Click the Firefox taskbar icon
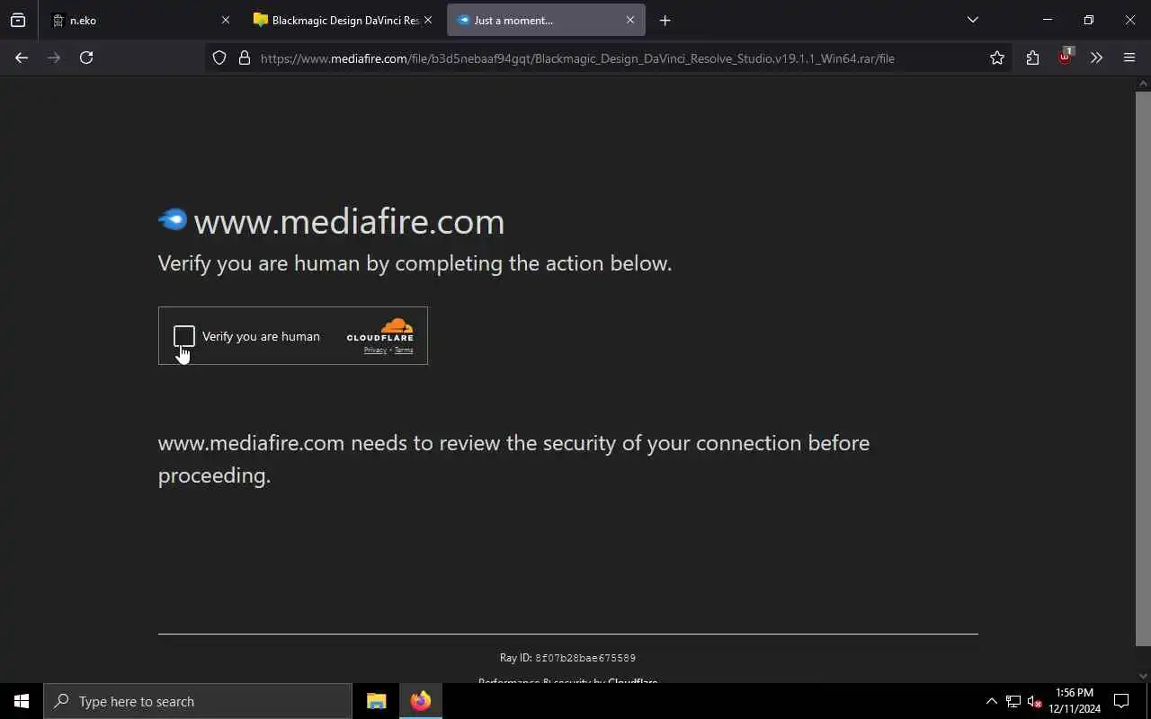 click(421, 701)
